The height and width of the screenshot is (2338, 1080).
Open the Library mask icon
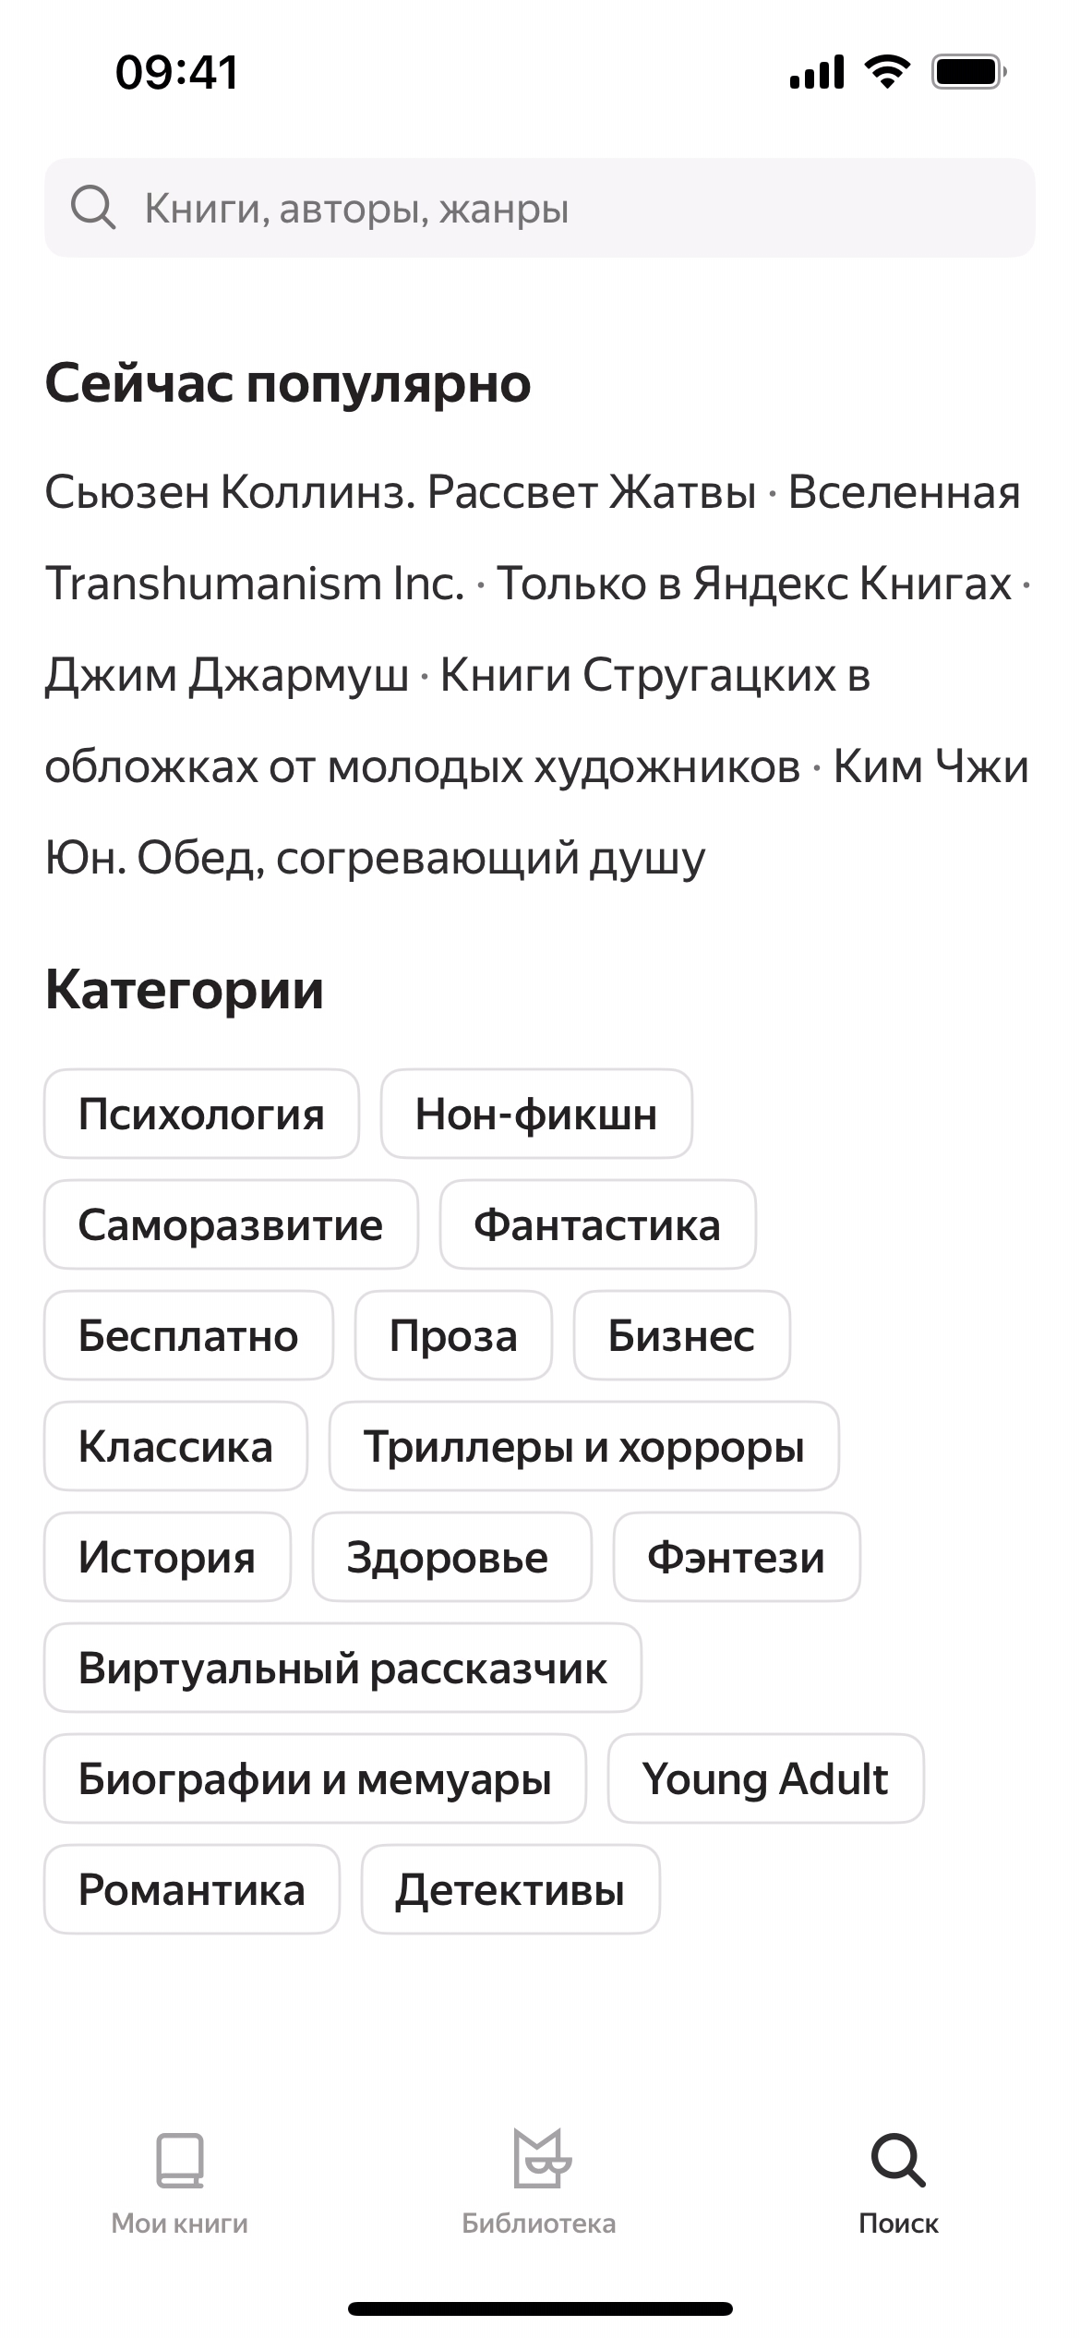click(x=540, y=2159)
